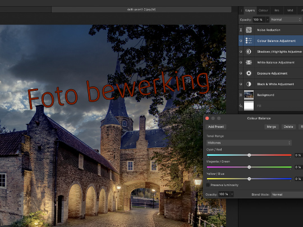
Task: Click the Shadows / Highlights adjustment icon
Action: pos(249,52)
